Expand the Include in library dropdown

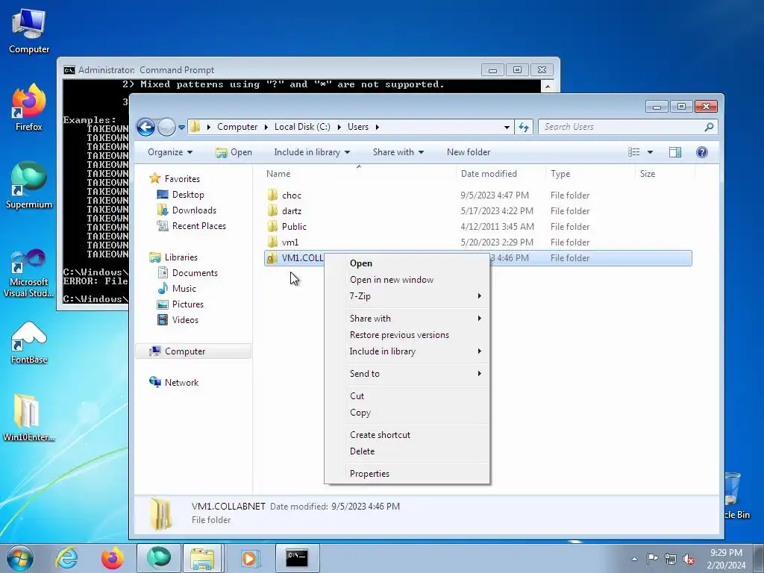[312, 152]
